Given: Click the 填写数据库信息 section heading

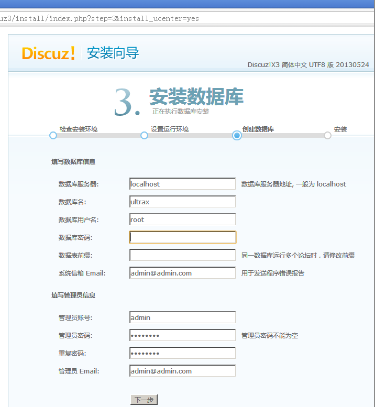Looking at the screenshot, I should click(x=73, y=162).
